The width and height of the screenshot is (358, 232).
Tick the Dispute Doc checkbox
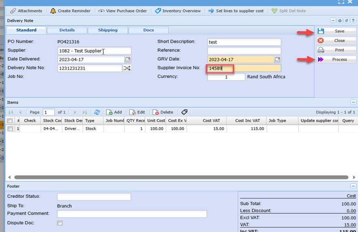point(60,223)
